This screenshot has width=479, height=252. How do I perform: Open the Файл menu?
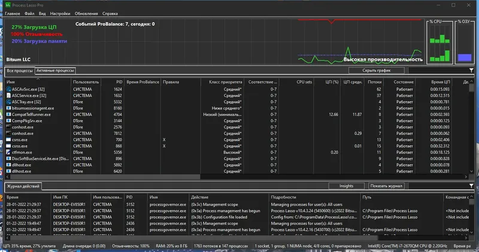click(29, 14)
